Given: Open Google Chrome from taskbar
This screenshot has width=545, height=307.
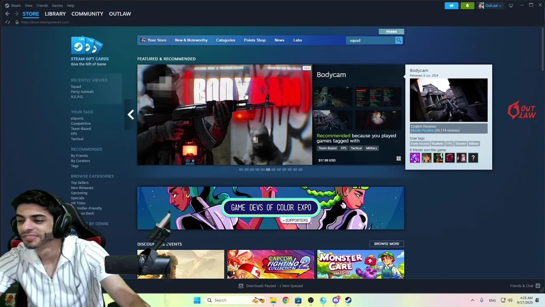Looking at the screenshot, I should (286, 300).
